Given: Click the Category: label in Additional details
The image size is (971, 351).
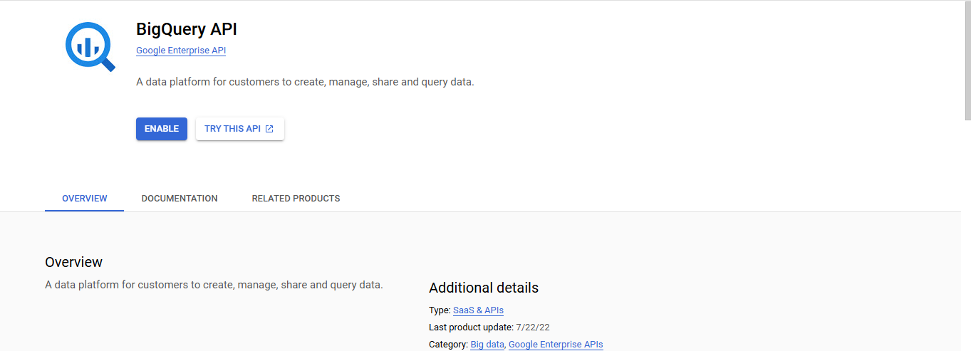Looking at the screenshot, I should (448, 345).
